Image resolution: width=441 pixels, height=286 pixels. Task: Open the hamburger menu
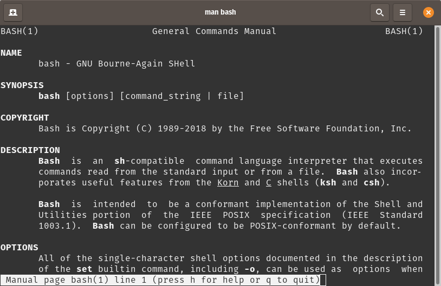403,12
